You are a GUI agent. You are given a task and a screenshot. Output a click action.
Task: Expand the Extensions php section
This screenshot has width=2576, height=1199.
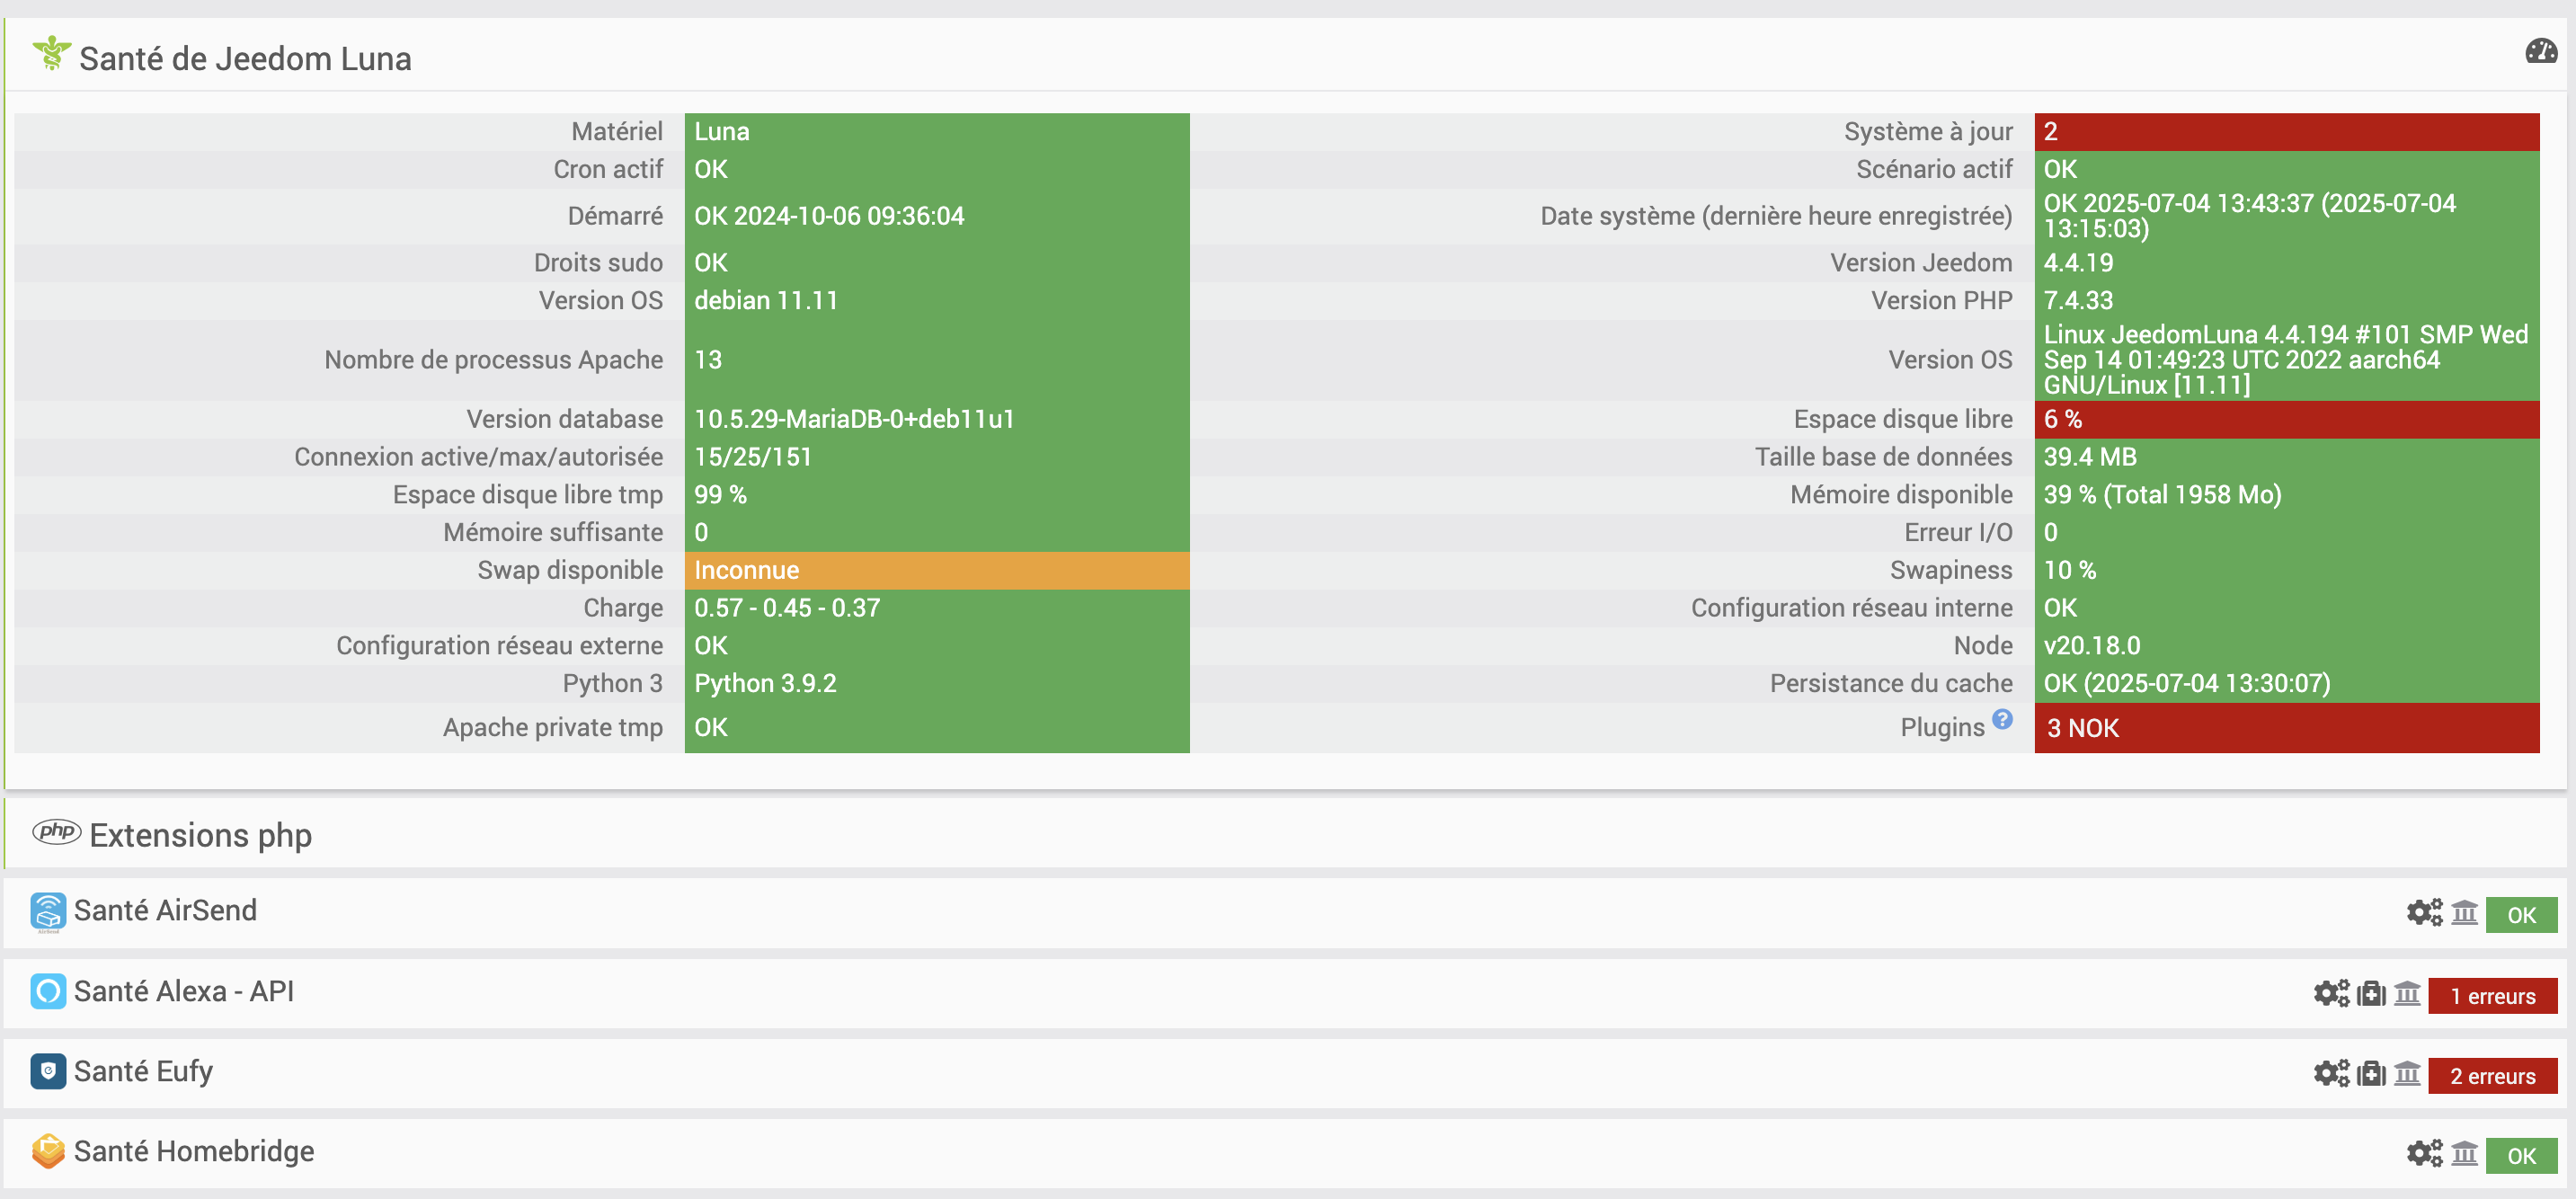(200, 835)
